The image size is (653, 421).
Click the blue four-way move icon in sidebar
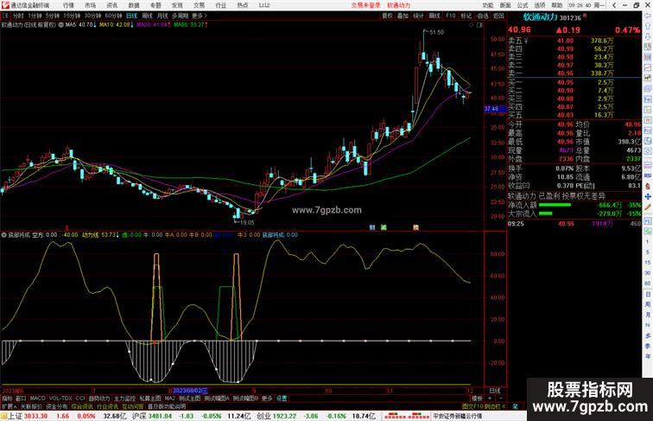point(648,196)
